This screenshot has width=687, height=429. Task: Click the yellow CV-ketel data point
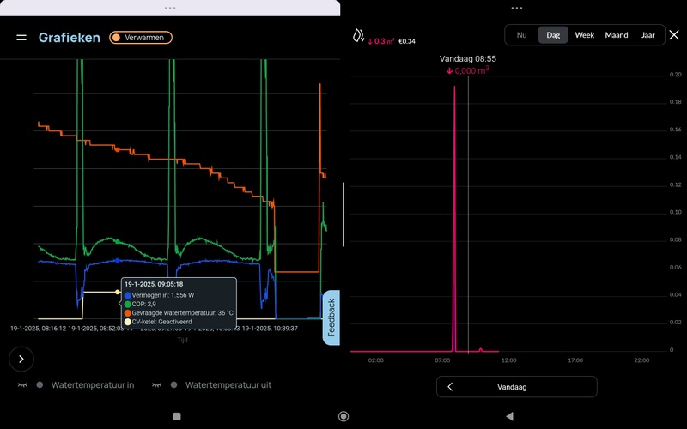pyautogui.click(x=118, y=292)
